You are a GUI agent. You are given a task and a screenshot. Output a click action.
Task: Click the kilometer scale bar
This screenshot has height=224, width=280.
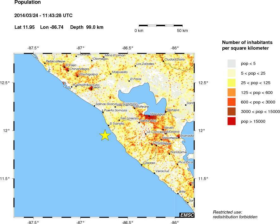coord(161,25)
